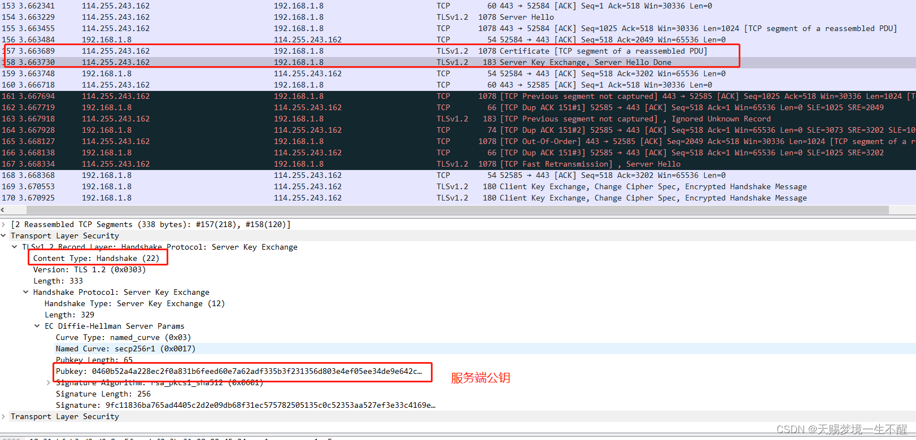The height and width of the screenshot is (440, 916).
Task: Select packet 154 Server Hello row
Action: [x=458, y=17]
